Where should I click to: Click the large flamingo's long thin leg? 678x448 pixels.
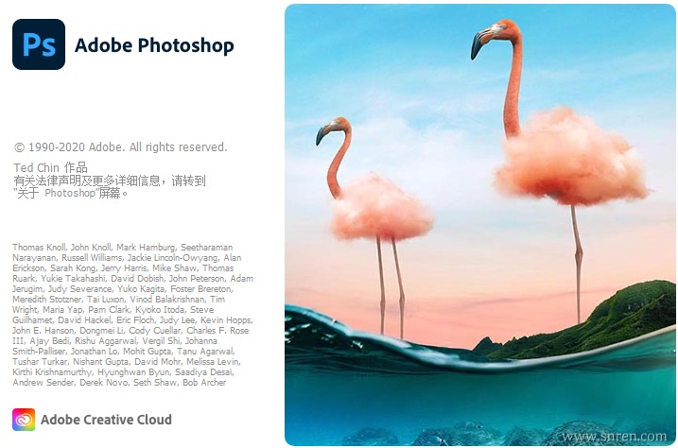point(577,264)
